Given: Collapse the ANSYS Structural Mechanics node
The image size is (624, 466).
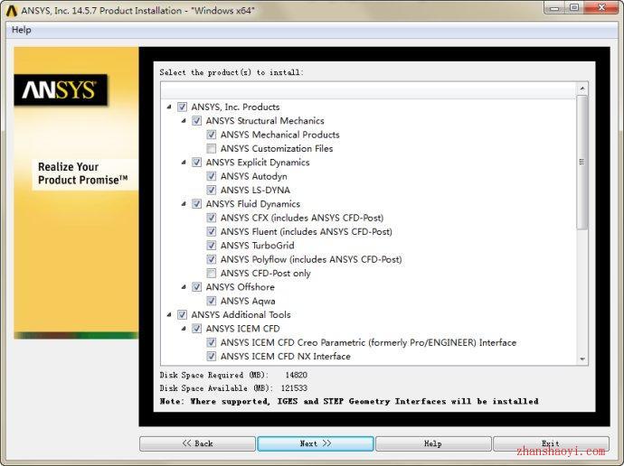Looking at the screenshot, I should pyautogui.click(x=184, y=120).
